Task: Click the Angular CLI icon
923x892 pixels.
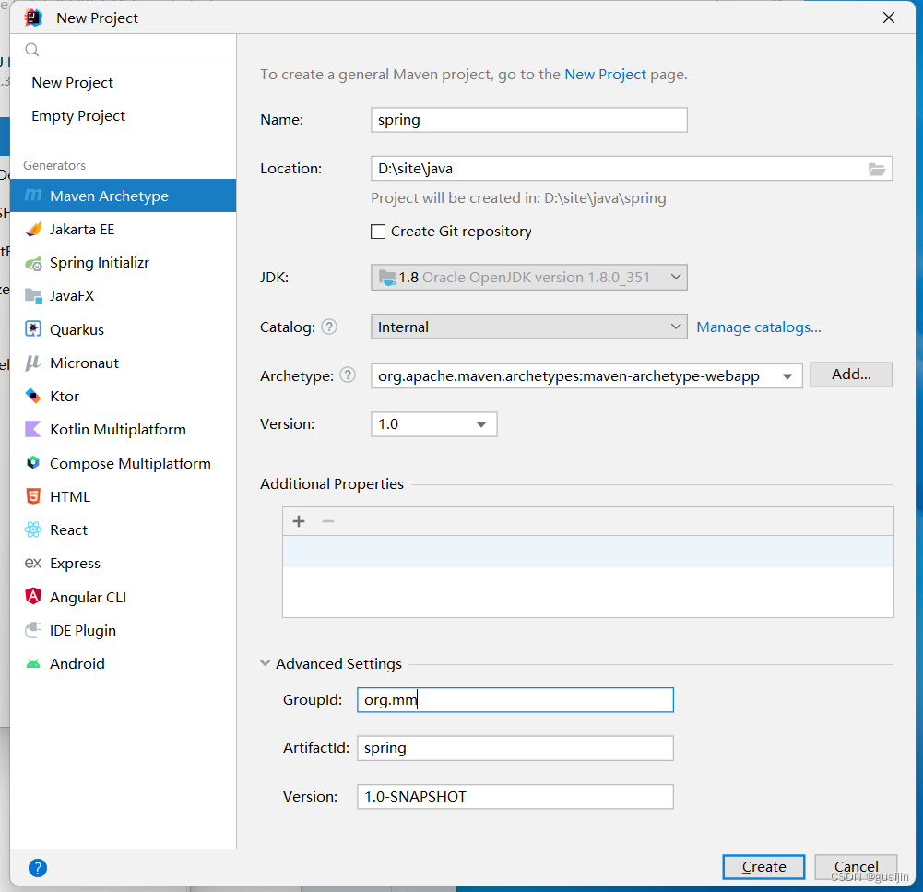Action: [33, 596]
